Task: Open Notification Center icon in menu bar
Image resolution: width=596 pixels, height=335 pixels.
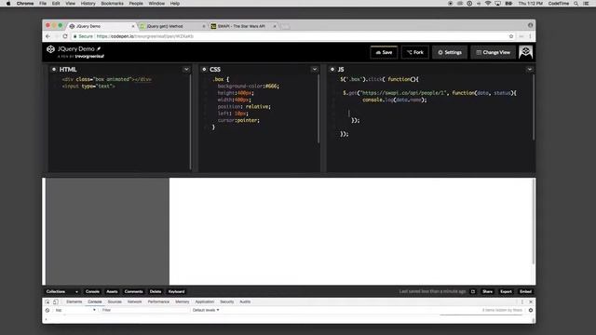Action: point(586,4)
